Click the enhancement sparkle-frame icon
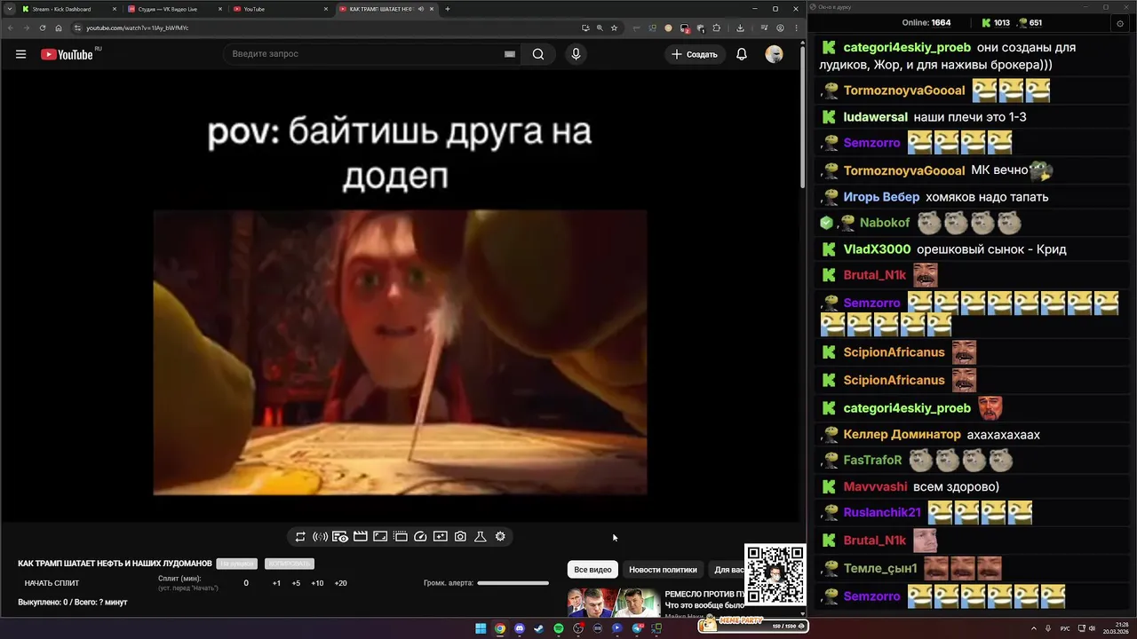The height and width of the screenshot is (639, 1137). point(441,537)
